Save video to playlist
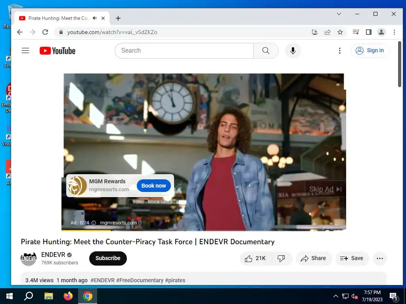Screen dimensions: 406x304 (352, 258)
